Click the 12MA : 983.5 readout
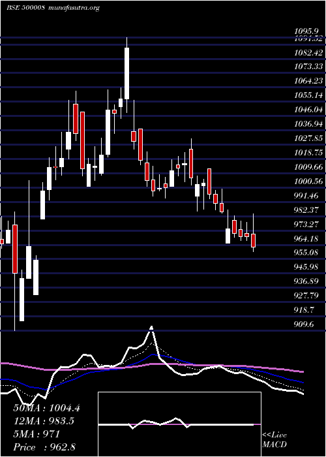The height and width of the screenshot is (457, 326). 44,421
